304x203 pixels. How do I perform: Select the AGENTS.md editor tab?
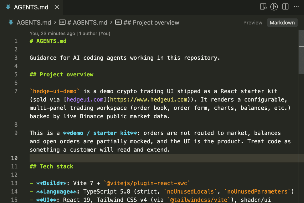32,7
